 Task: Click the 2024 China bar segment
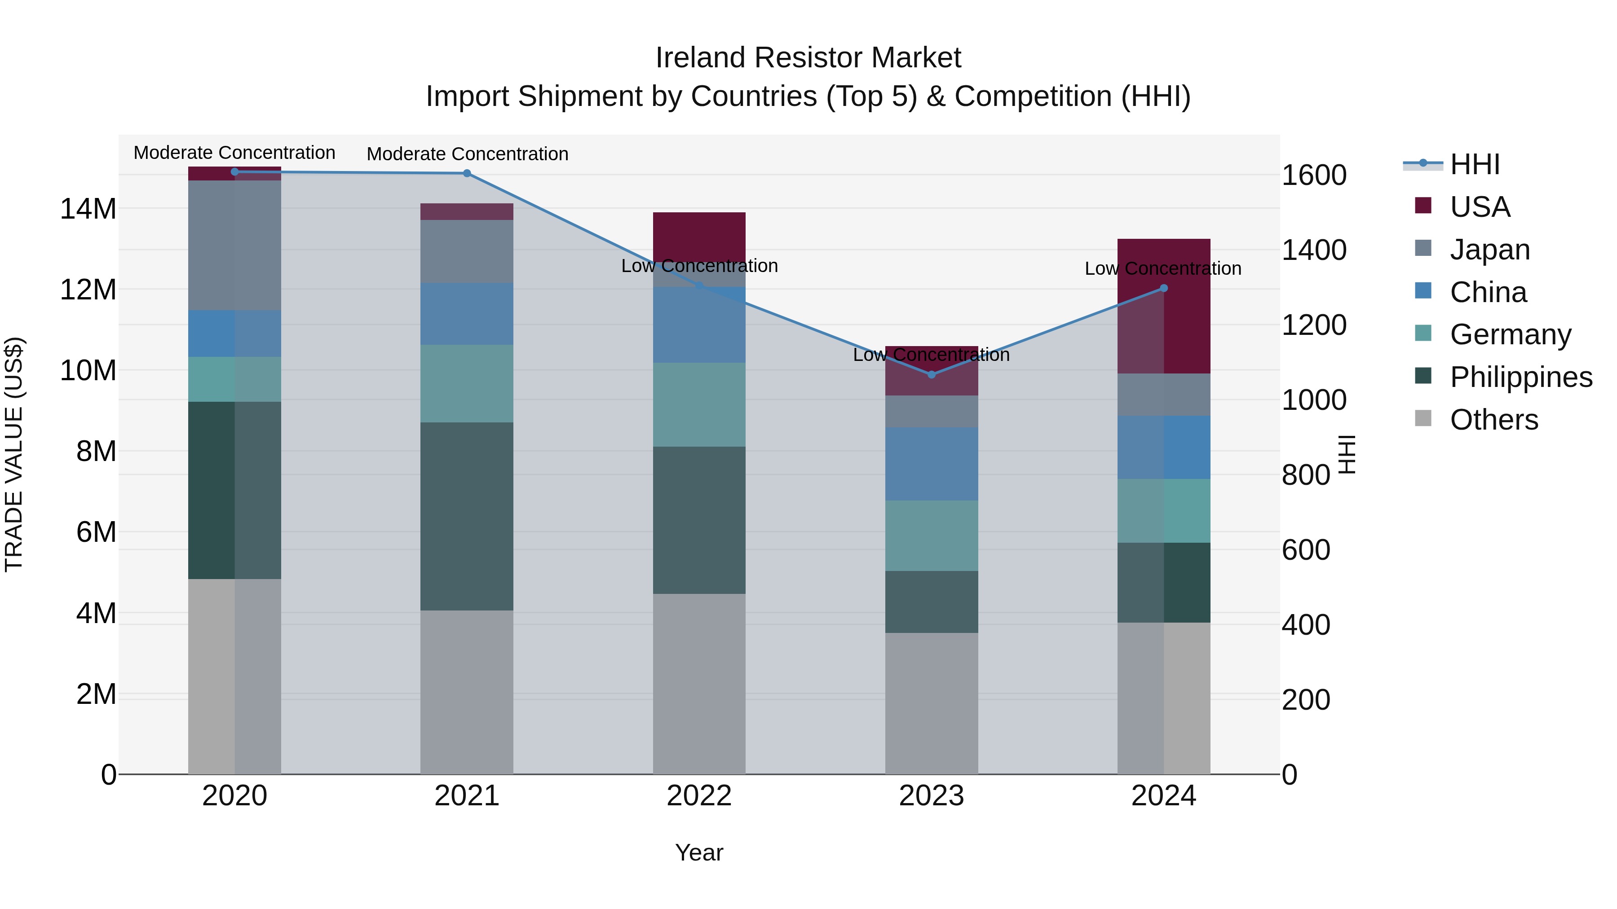point(1164,448)
